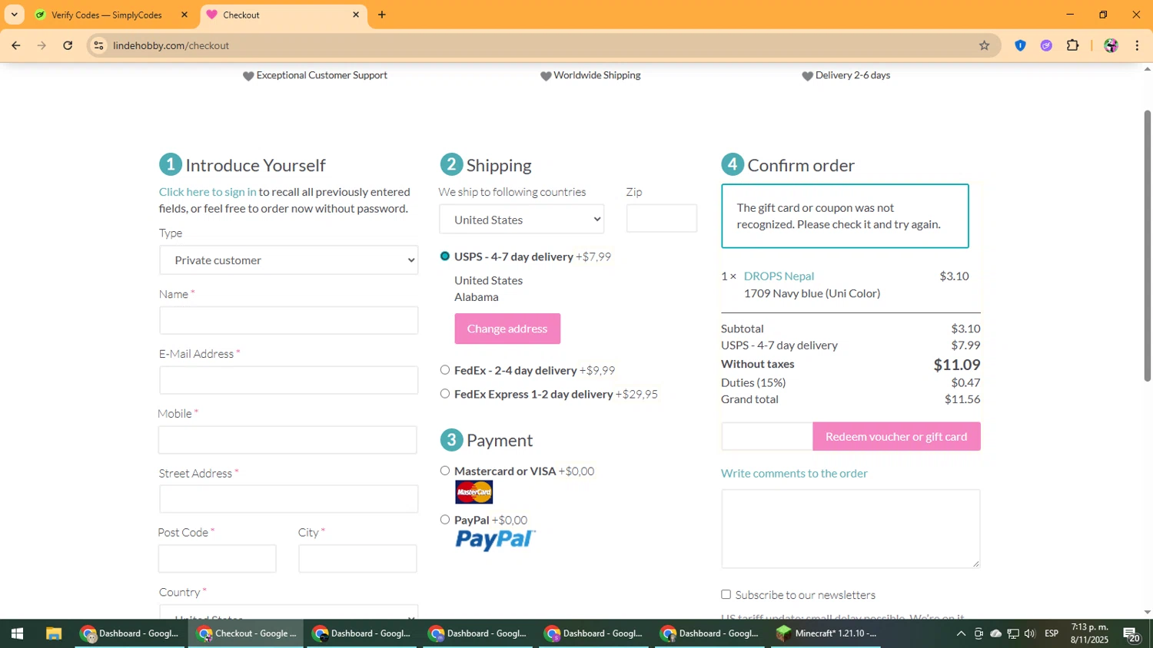Click the Change address button
Screen dimensions: 1153x648
pyautogui.click(x=507, y=329)
